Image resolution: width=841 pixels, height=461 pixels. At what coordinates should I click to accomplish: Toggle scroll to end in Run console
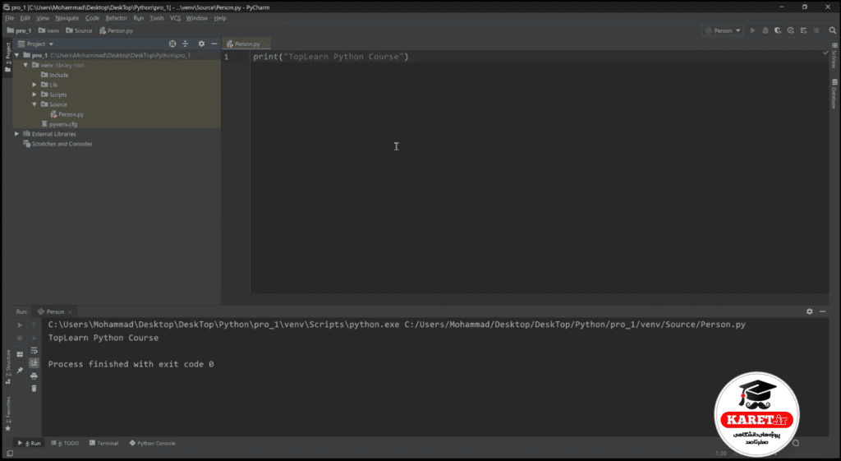coord(34,363)
